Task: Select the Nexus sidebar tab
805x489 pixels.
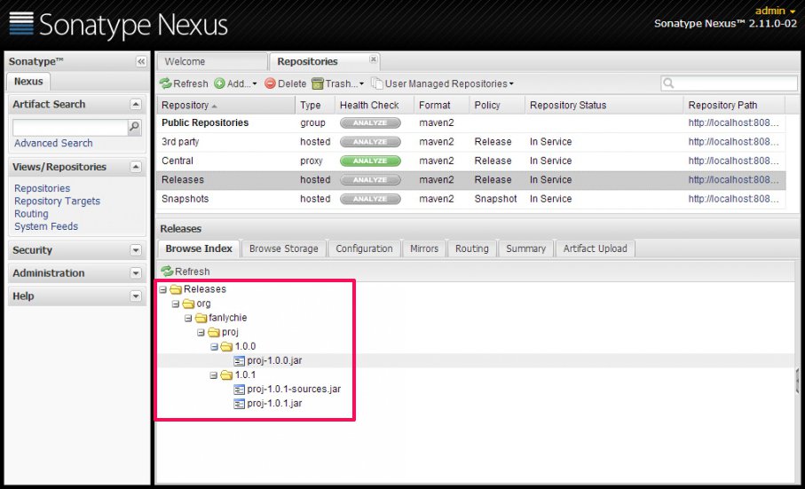Action: pos(28,82)
